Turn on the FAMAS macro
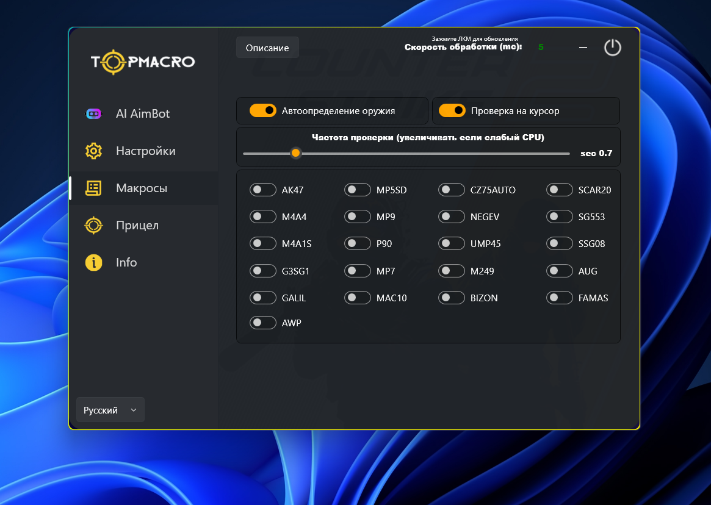 pos(560,298)
